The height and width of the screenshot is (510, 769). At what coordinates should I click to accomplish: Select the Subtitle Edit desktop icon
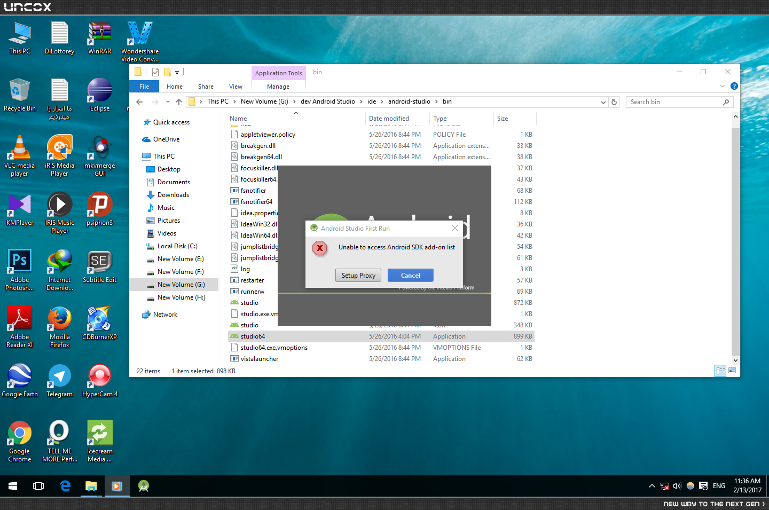(x=100, y=266)
